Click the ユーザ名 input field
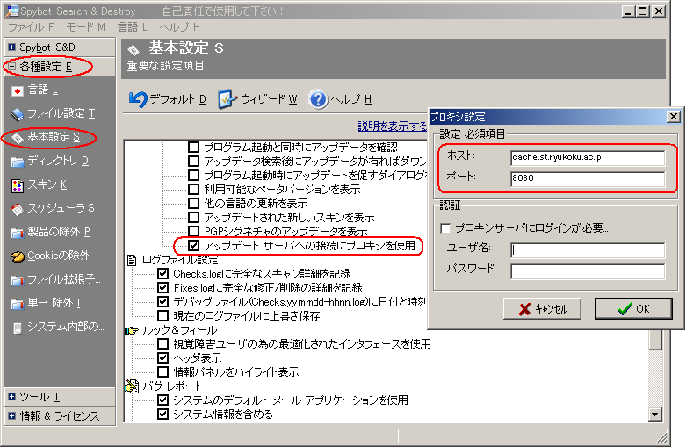686x447 pixels. pyautogui.click(x=588, y=250)
